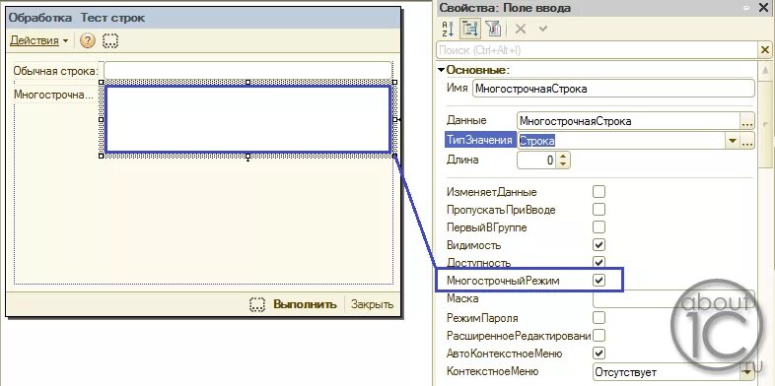Enable the ПропускатьПриВводе checkbox
This screenshot has width=775, height=386.
[599, 210]
